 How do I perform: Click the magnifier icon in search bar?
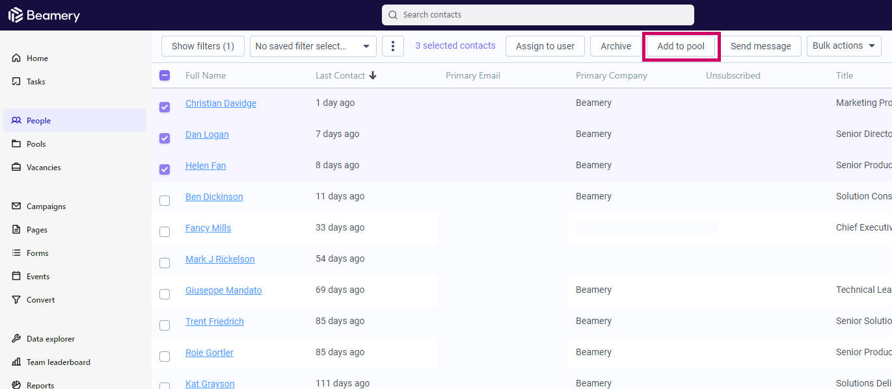393,15
